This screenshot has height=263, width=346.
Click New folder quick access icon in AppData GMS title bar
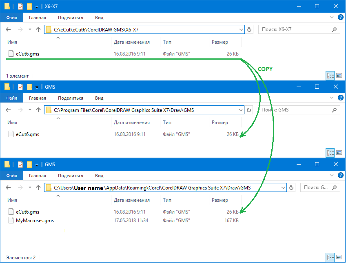point(29,165)
